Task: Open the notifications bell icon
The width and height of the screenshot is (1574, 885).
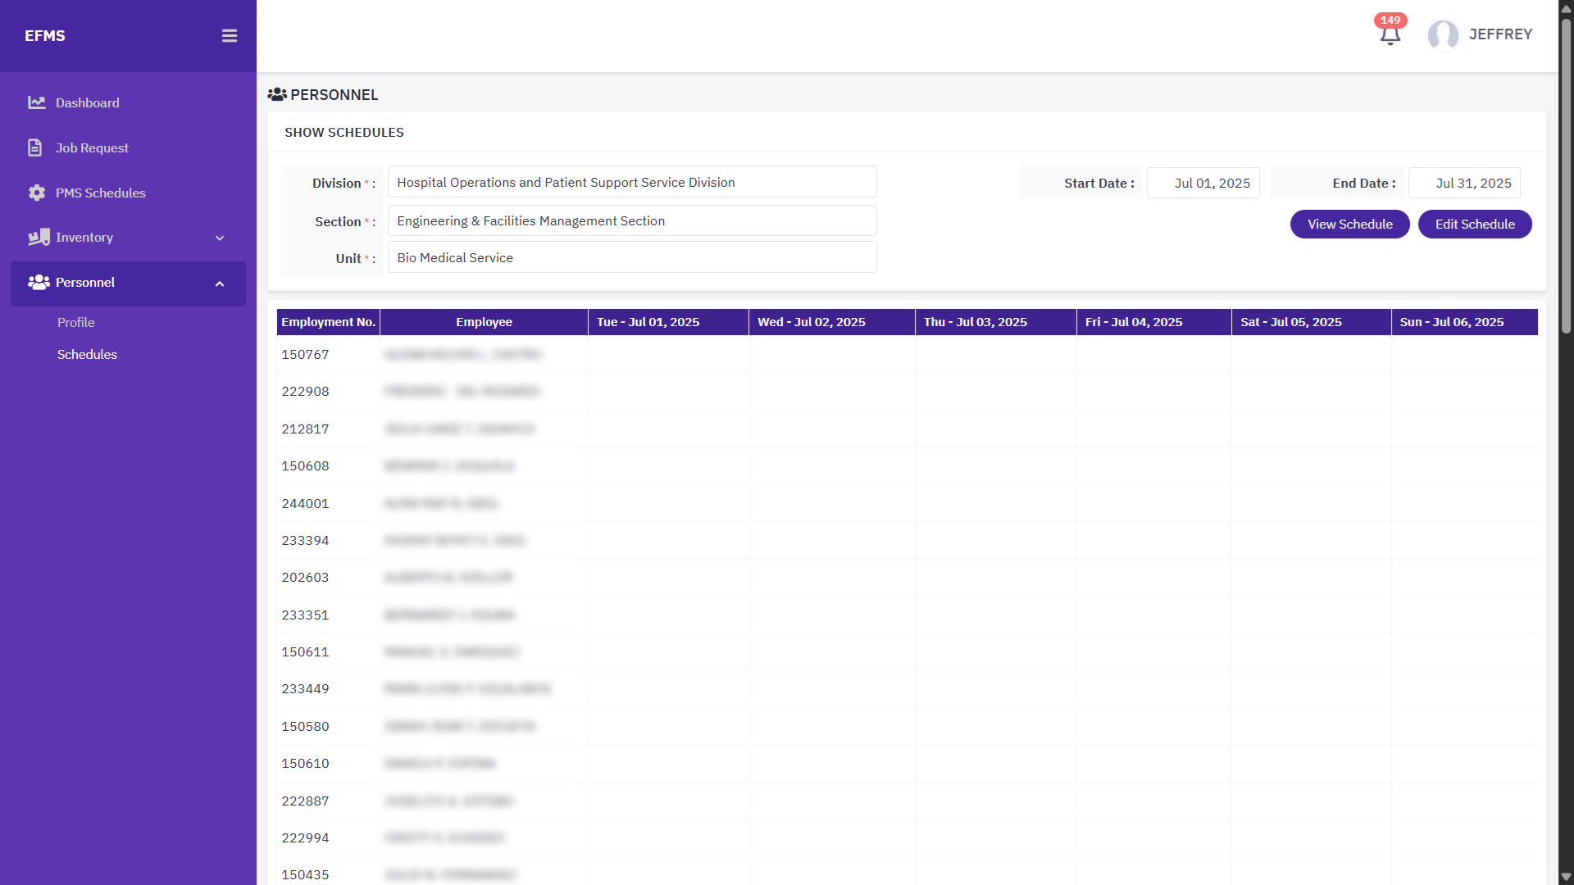Action: click(x=1390, y=35)
